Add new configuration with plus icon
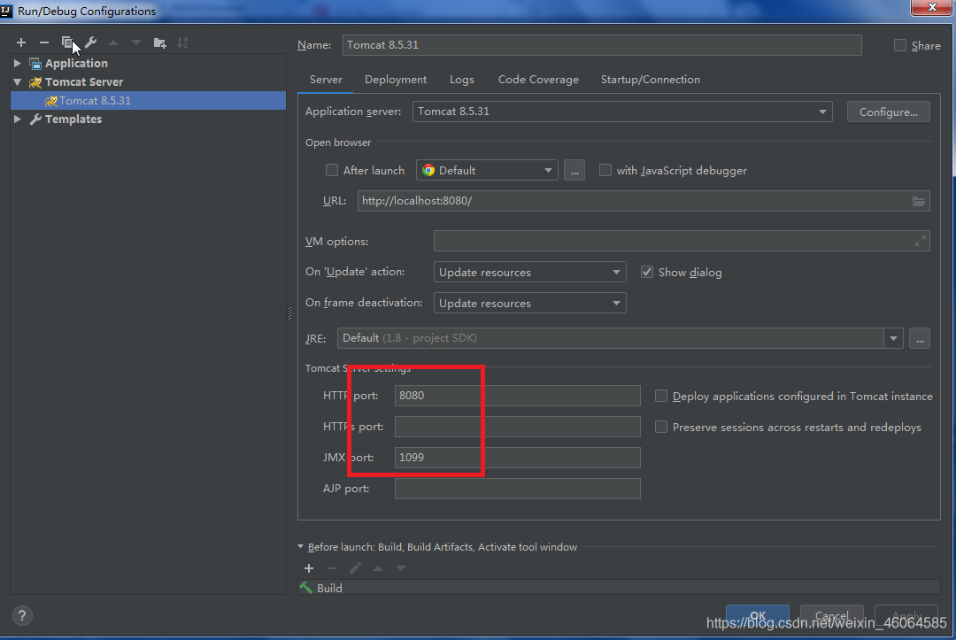 click(x=21, y=42)
